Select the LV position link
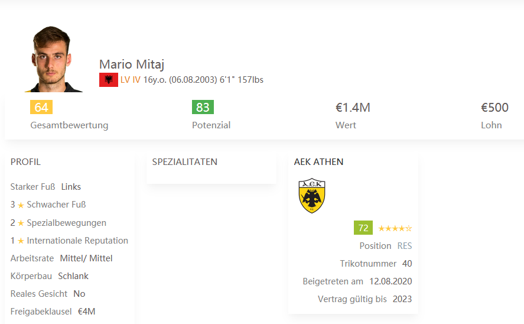The height and width of the screenshot is (324, 524). tap(125, 80)
